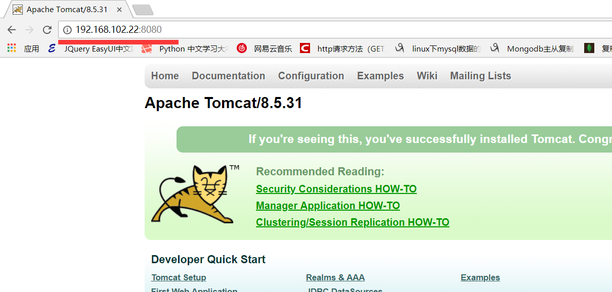Click the NetEase Cloud Music red icon
Image resolution: width=612 pixels, height=292 pixels.
(x=242, y=48)
